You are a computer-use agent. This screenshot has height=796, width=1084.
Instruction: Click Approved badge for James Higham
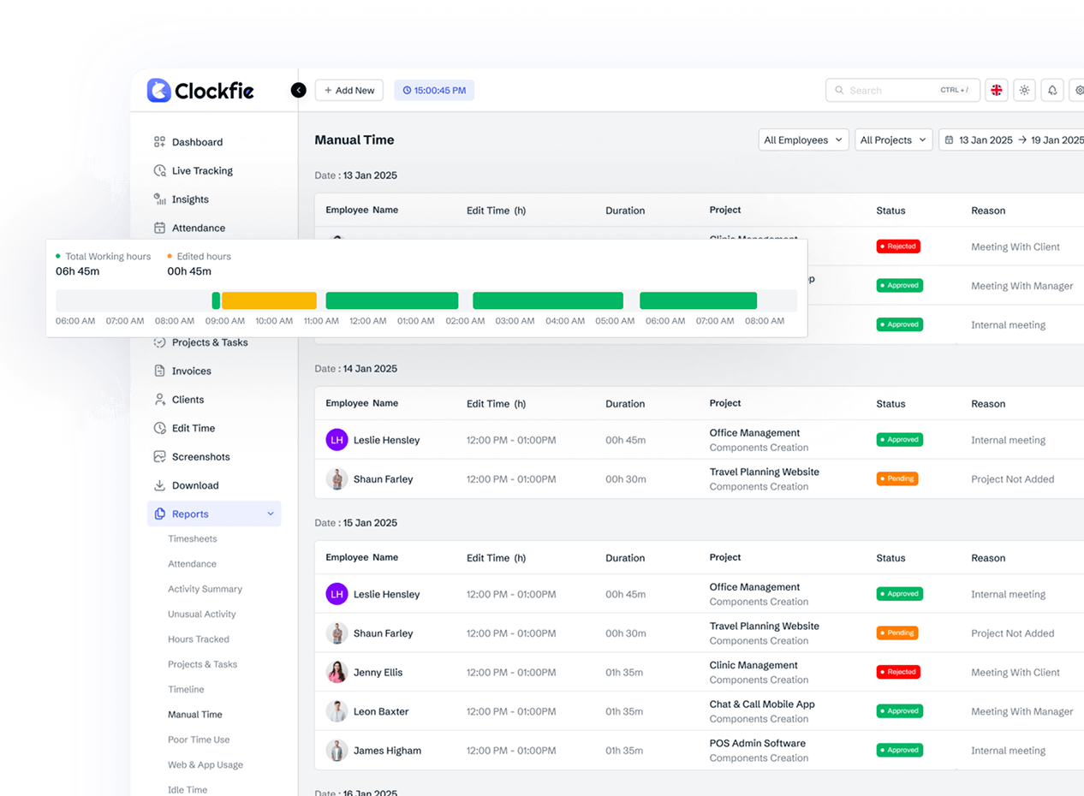click(899, 750)
